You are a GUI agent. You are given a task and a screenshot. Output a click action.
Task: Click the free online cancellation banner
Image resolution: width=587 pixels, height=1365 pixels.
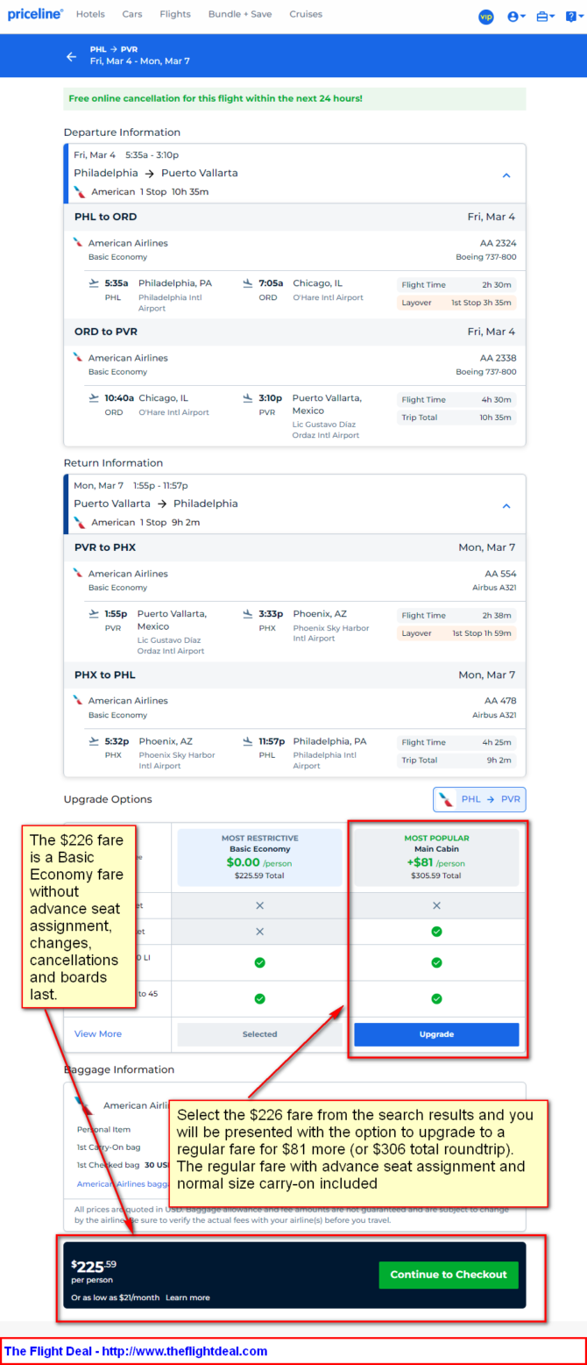(x=295, y=99)
